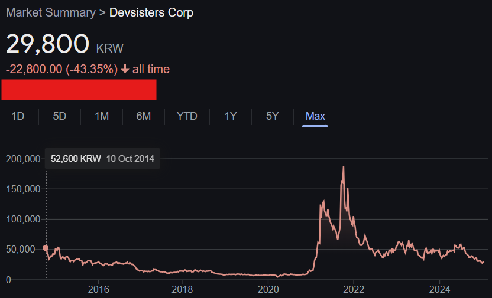Show the 5Y chart range
The height and width of the screenshot is (298, 492).
(273, 116)
